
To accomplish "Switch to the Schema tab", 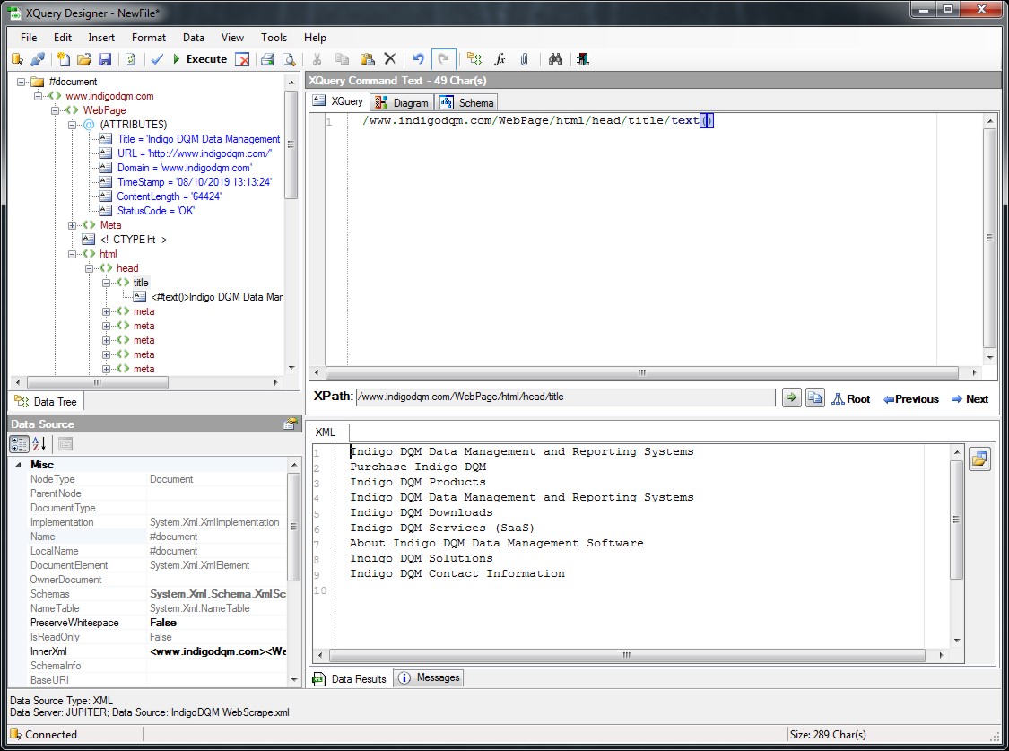I will (466, 102).
